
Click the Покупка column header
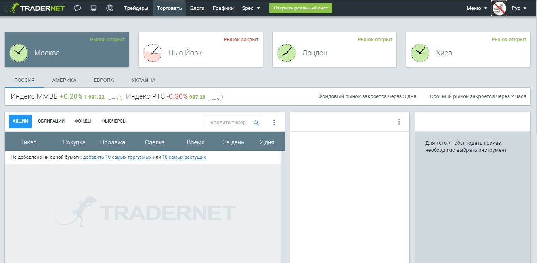click(x=74, y=142)
